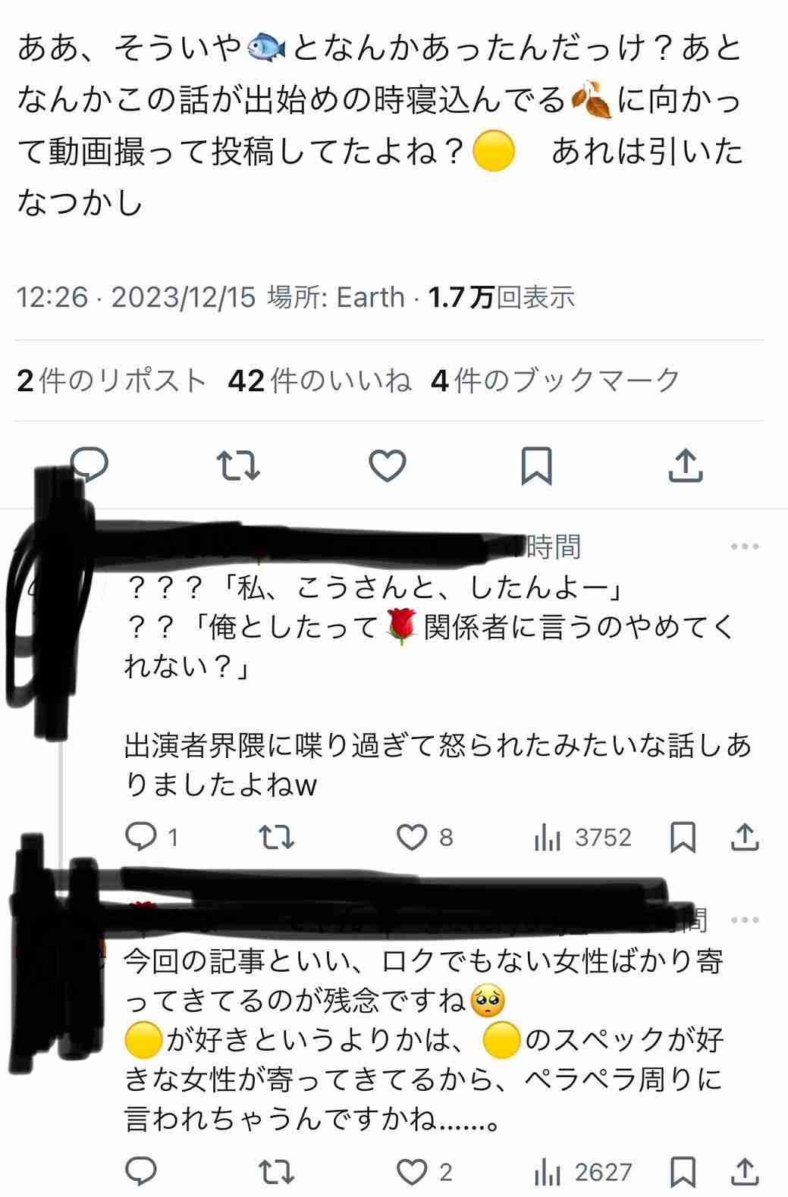This screenshot has height=1197, width=788.
Task: Open the 2件のリポスト list
Action: [x=111, y=381]
